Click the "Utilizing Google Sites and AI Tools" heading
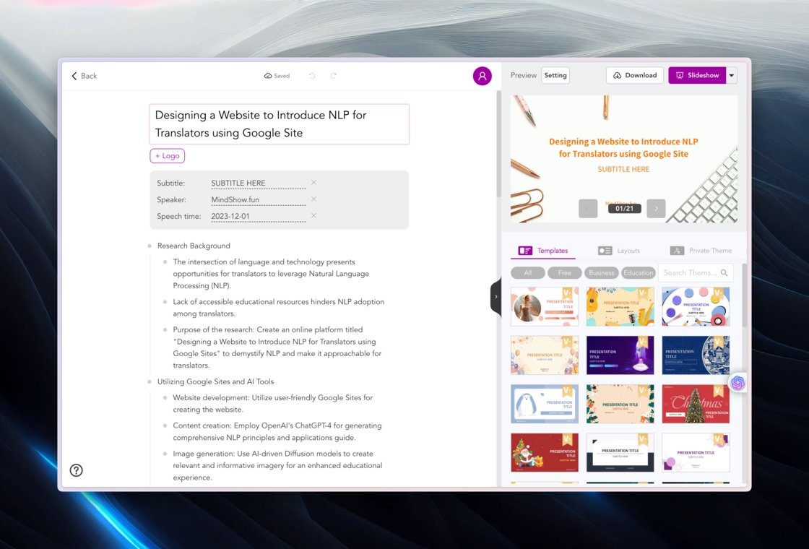This screenshot has width=809, height=549. pyautogui.click(x=216, y=382)
